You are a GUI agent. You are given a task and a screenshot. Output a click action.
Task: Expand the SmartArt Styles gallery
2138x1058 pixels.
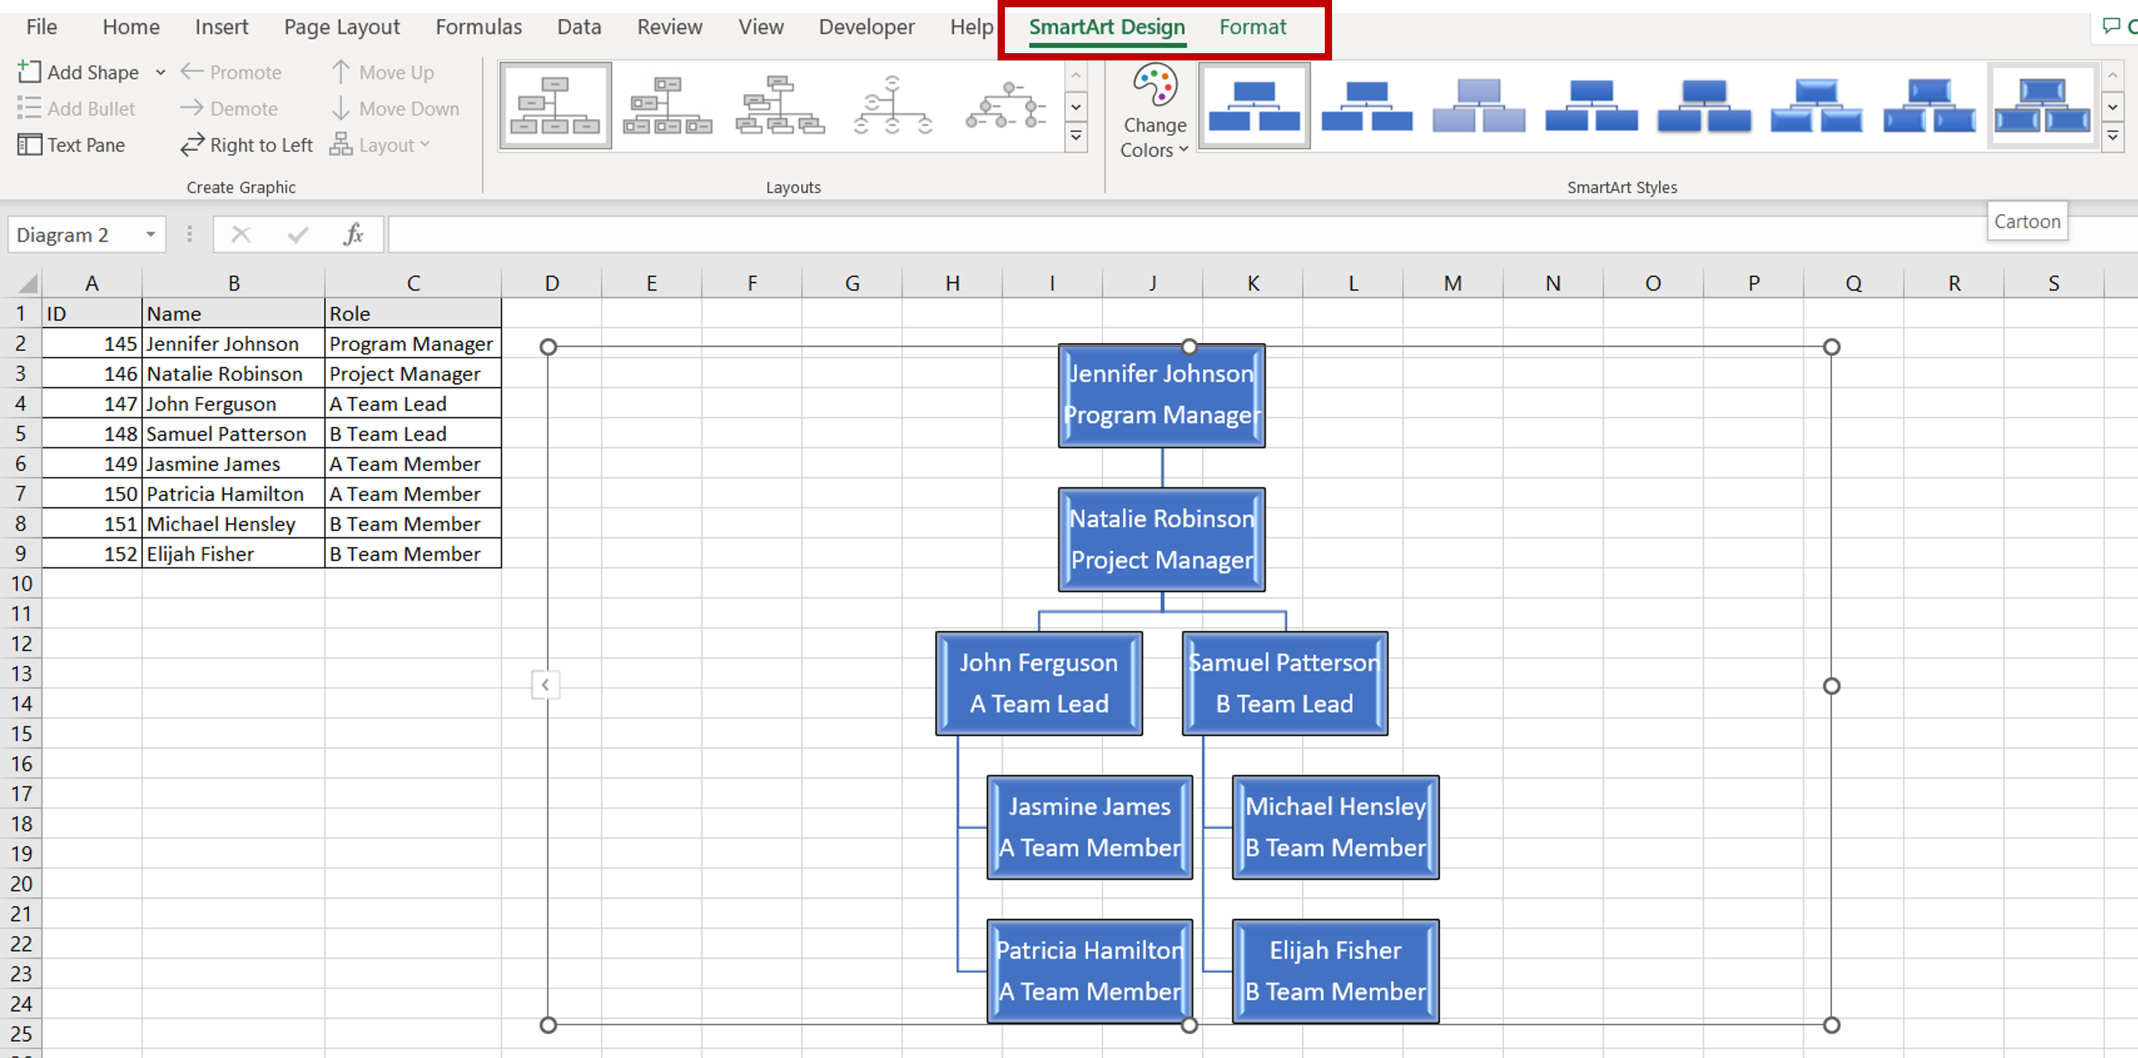tap(2113, 136)
